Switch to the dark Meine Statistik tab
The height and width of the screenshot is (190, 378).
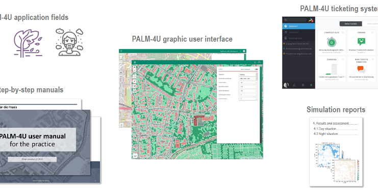point(351,23)
